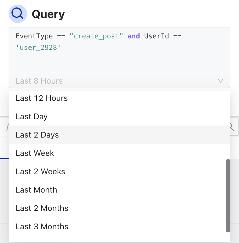Image resolution: width=239 pixels, height=243 pixels.
Task: Click the Query page heading
Action: point(48,13)
